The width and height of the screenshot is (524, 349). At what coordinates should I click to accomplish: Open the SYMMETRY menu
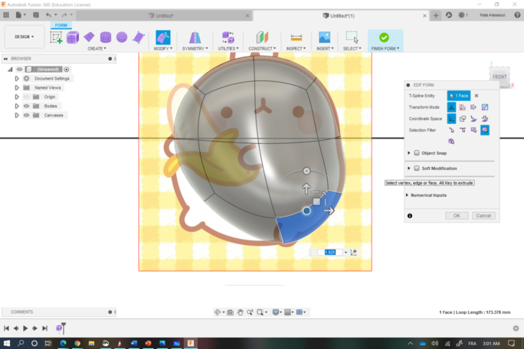click(x=195, y=48)
